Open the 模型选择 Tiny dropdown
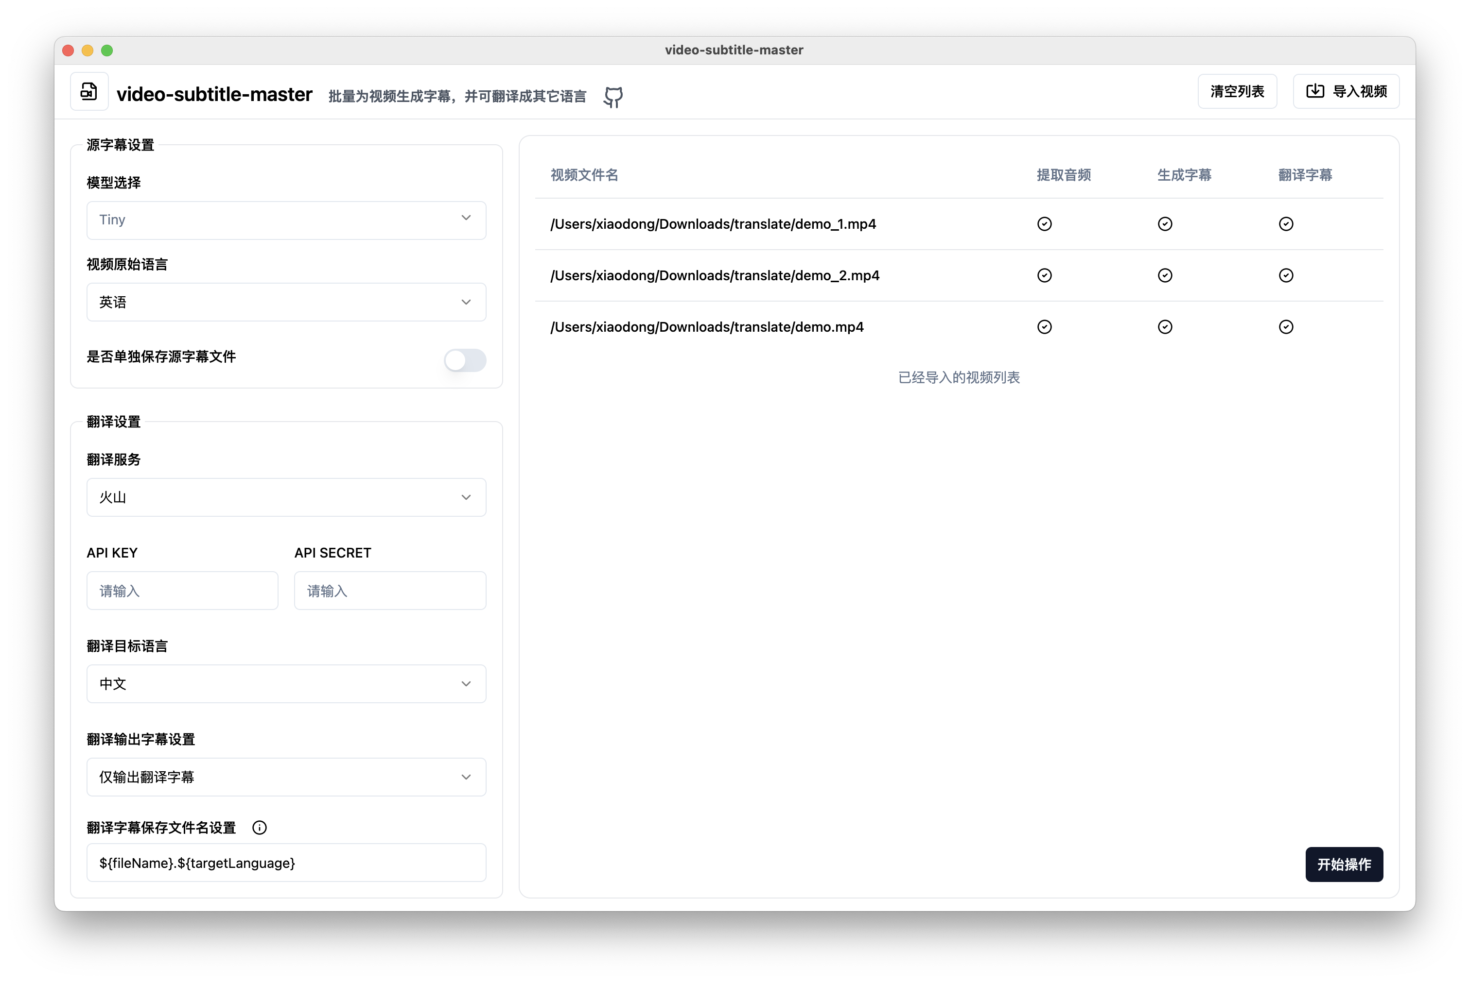Screen dimensions: 1470x983 point(286,220)
